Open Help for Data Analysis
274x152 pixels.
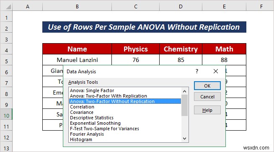[207, 110]
